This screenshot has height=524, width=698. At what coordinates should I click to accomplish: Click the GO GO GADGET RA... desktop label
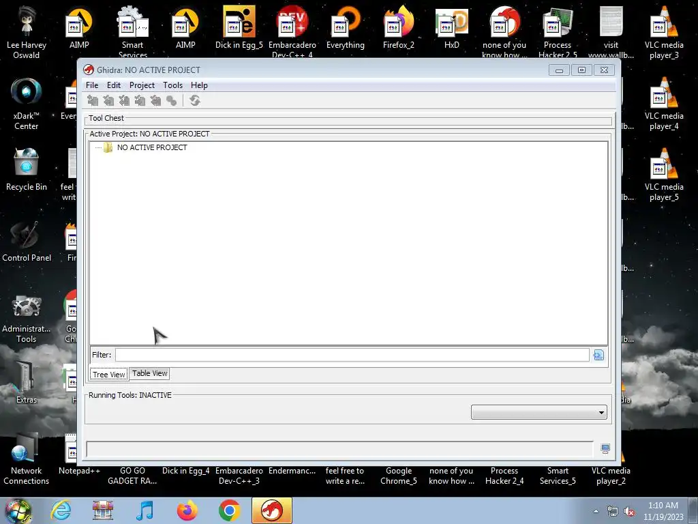(132, 476)
